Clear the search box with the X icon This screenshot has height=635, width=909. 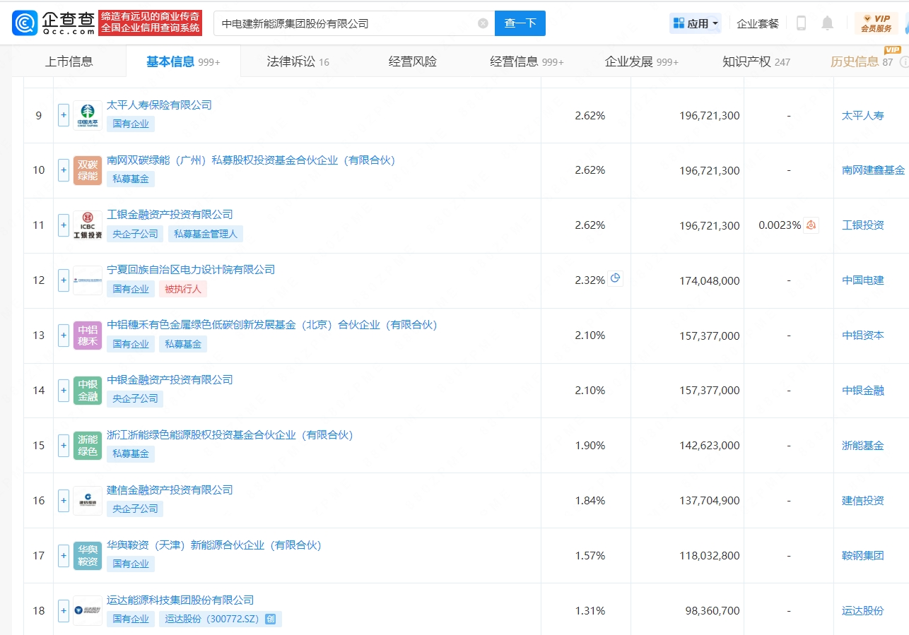(483, 23)
